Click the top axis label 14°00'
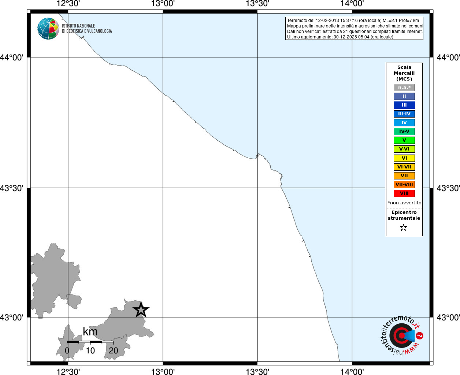 [x=352, y=4]
